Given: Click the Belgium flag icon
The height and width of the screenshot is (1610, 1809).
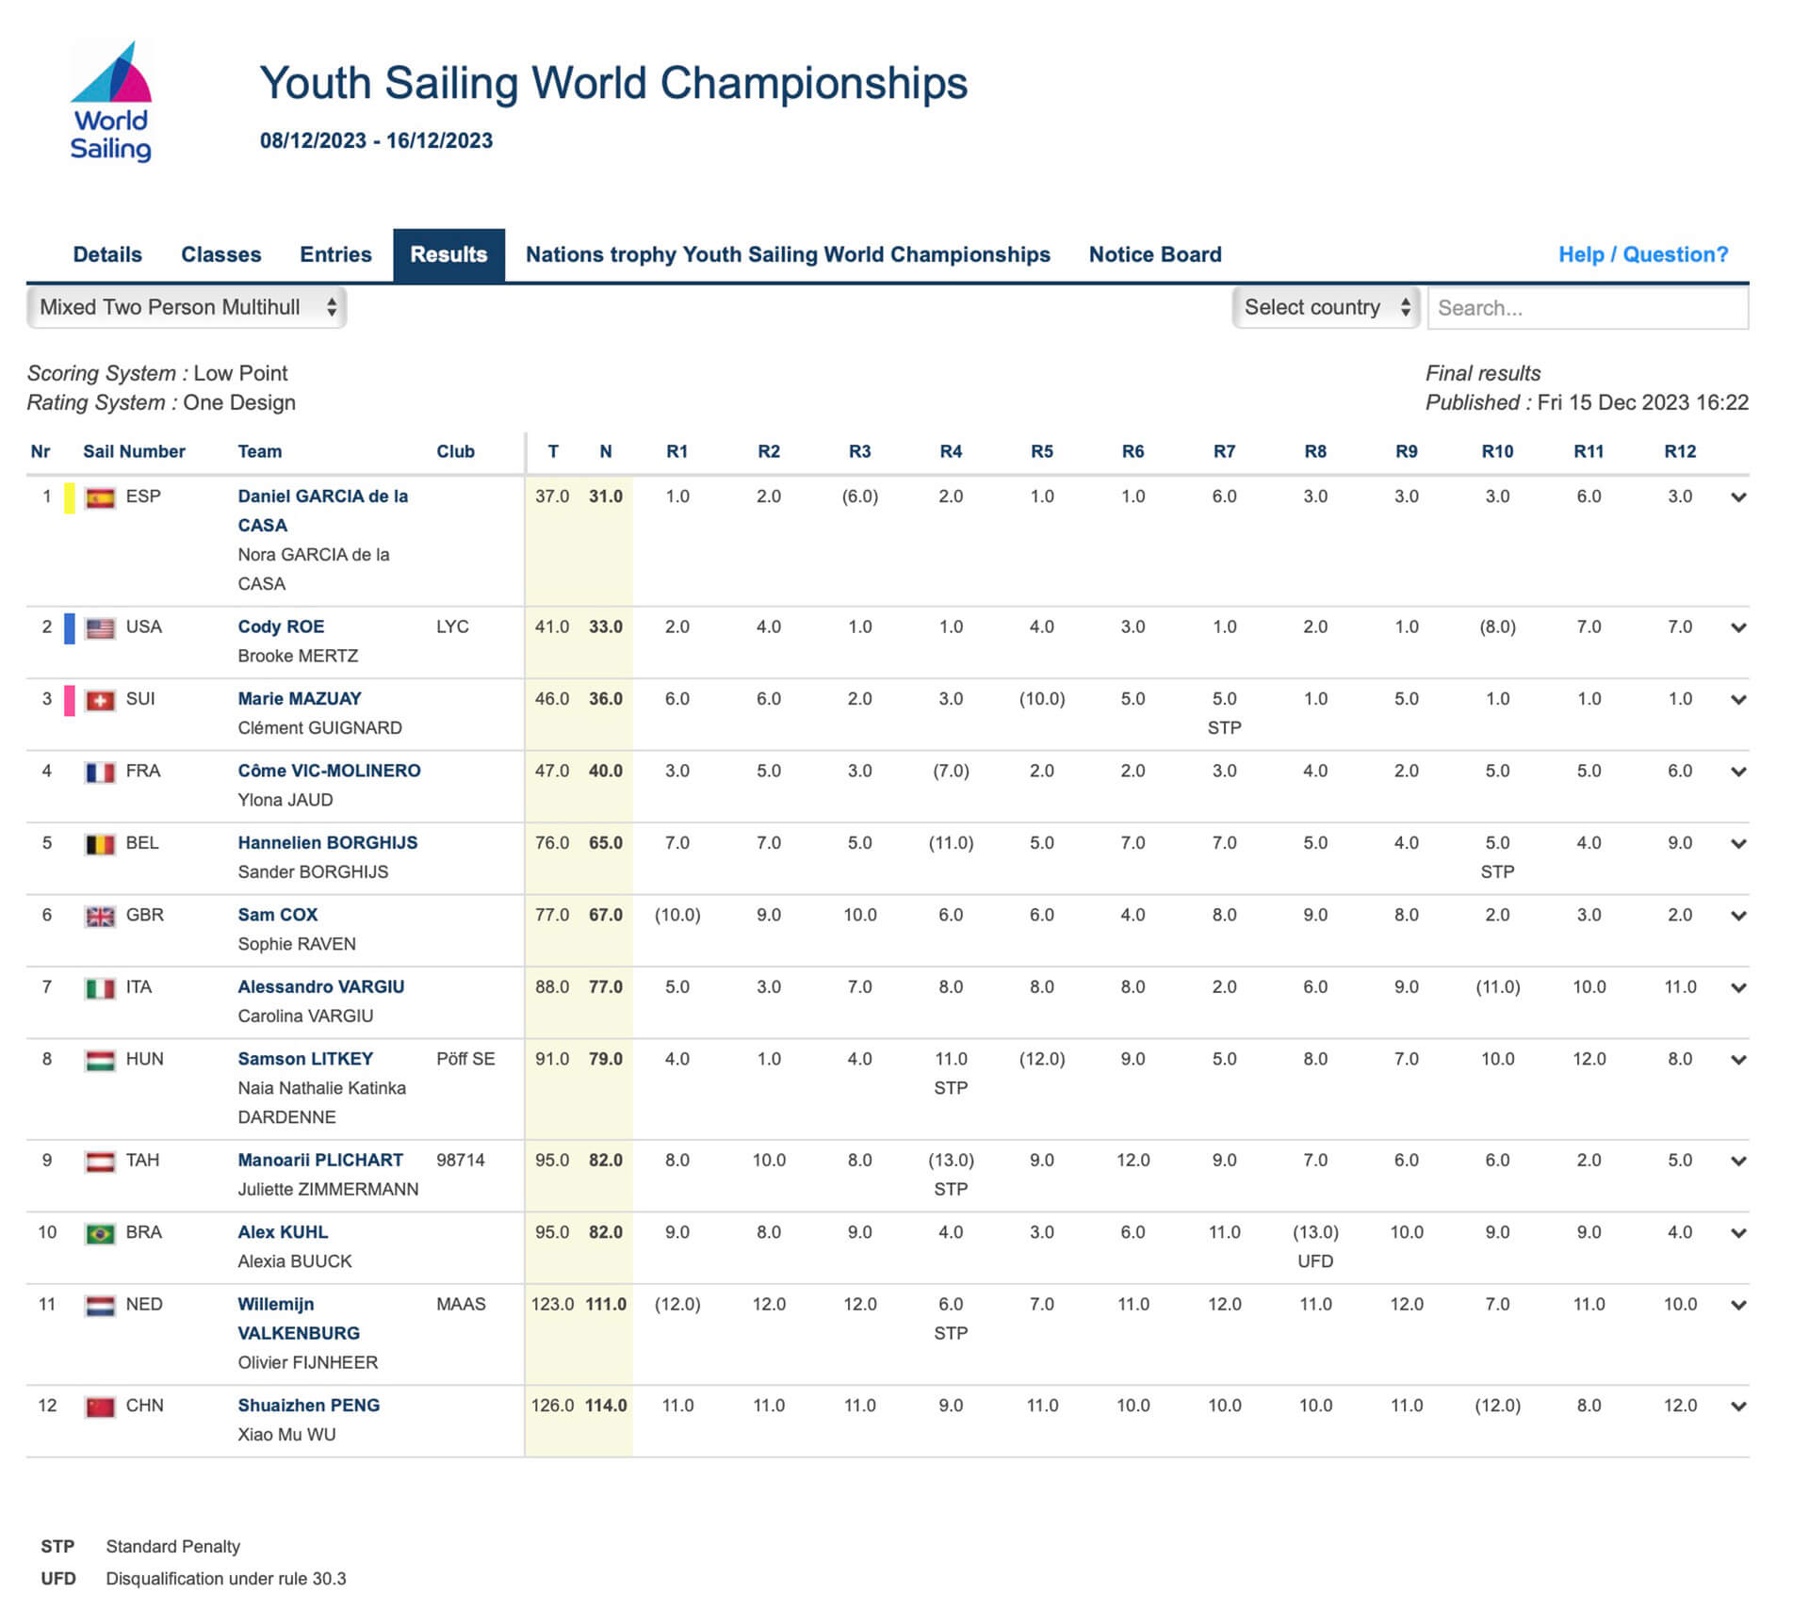Looking at the screenshot, I should 100,844.
